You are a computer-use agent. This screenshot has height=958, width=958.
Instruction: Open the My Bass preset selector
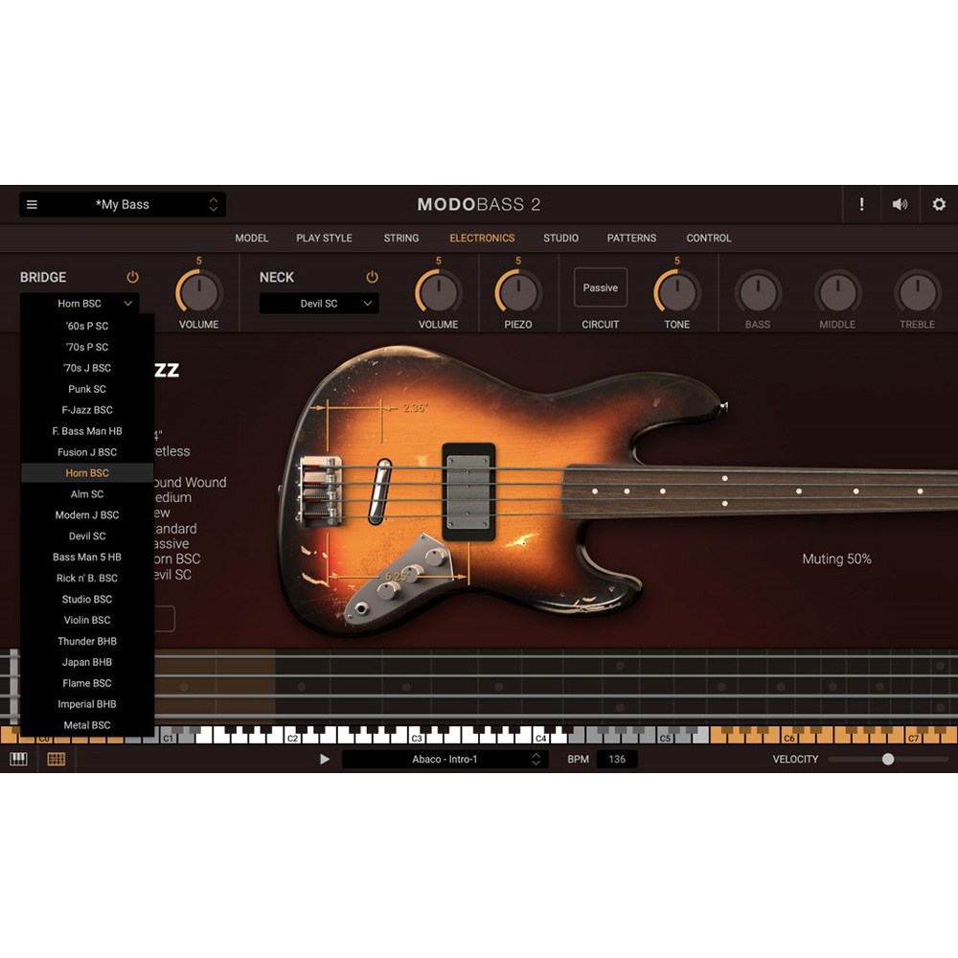pyautogui.click(x=123, y=205)
